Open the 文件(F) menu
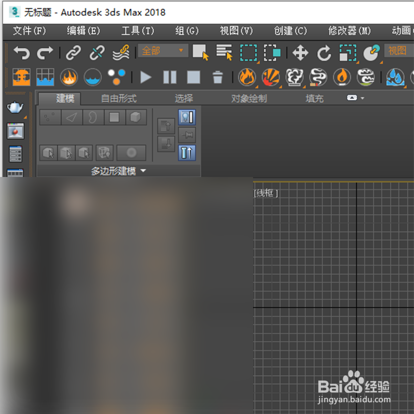The width and height of the screenshot is (414, 414). (x=29, y=31)
